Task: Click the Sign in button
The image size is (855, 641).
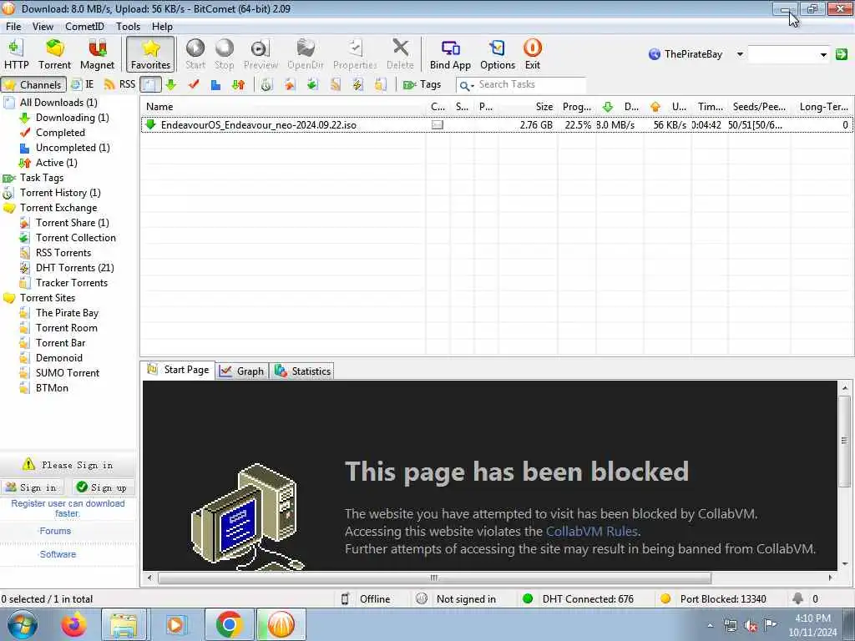Action: click(32, 487)
